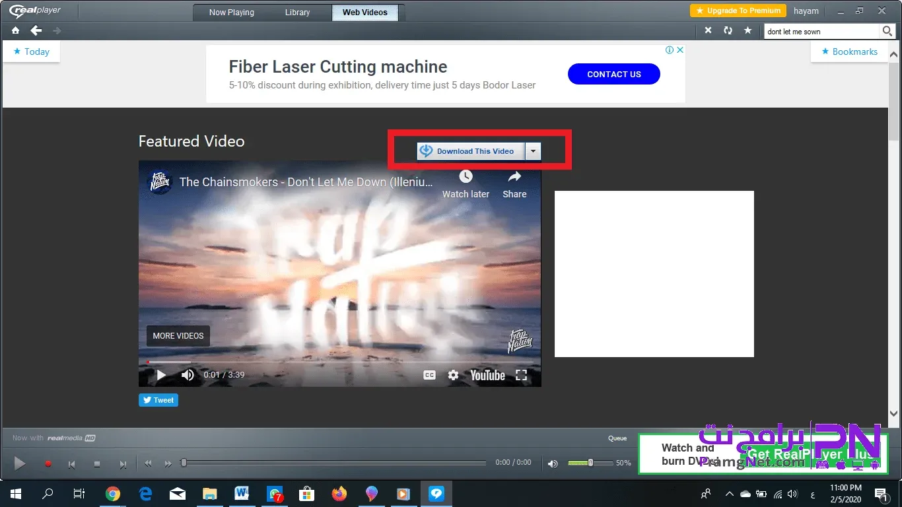This screenshot has height=507, width=902.
Task: Skip to the previous track
Action: coord(72,464)
